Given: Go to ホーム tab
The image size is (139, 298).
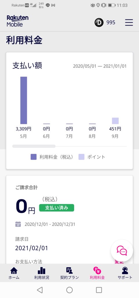Looking at the screenshot, I should 14,273.
